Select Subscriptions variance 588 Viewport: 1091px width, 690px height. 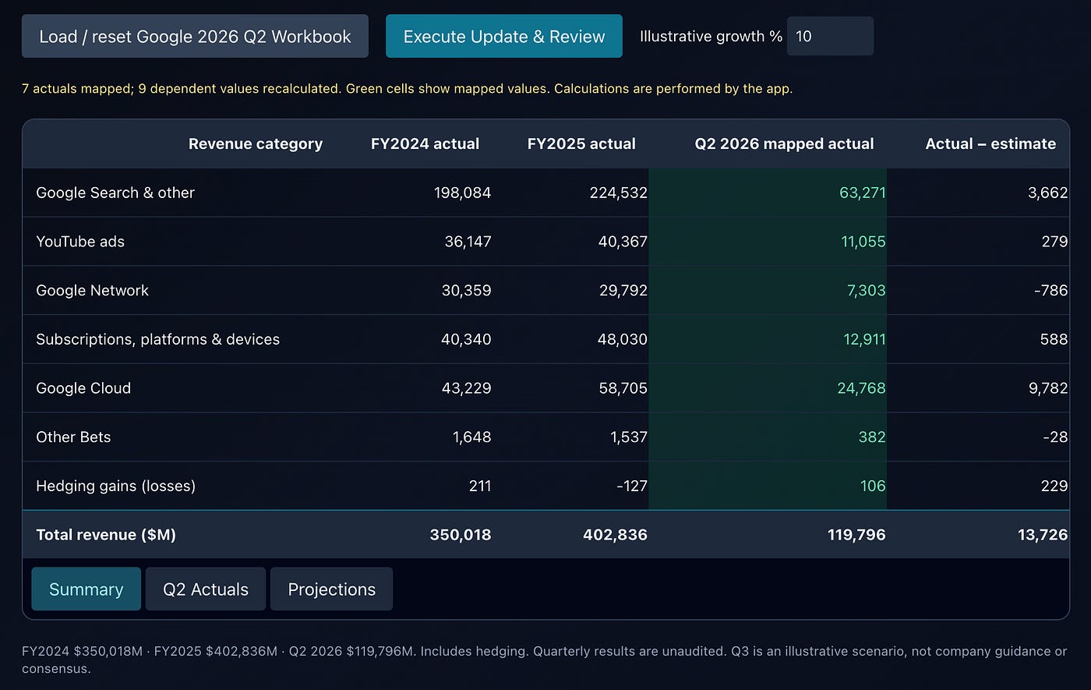1054,339
